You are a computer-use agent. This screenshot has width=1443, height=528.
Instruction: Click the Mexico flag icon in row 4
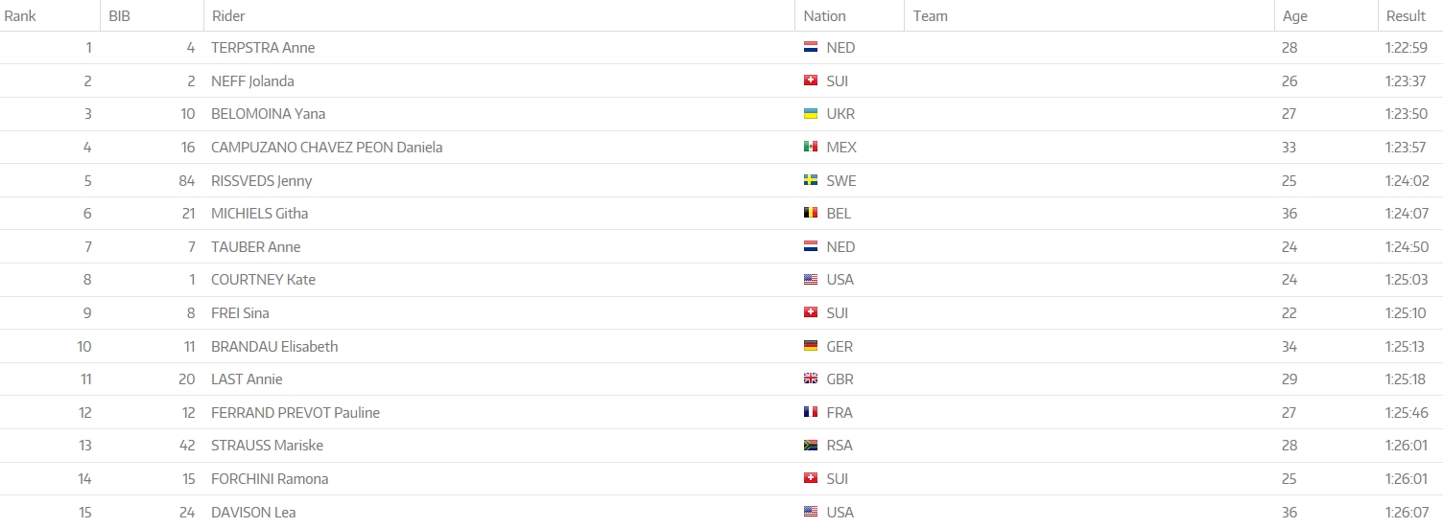[x=811, y=148]
